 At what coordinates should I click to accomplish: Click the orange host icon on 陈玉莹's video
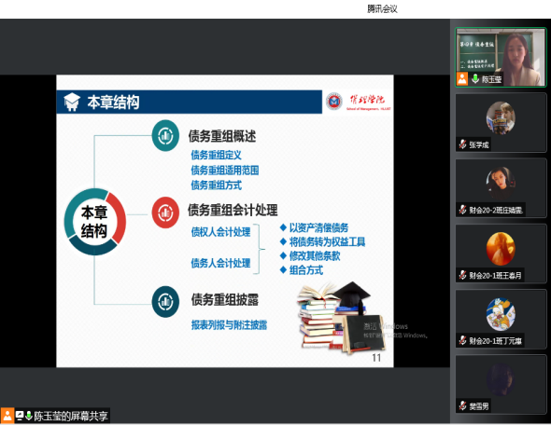[x=462, y=78]
